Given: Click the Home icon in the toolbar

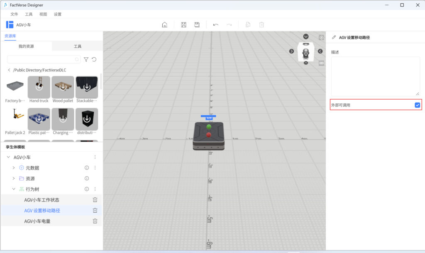Looking at the screenshot, I should coord(164,25).
